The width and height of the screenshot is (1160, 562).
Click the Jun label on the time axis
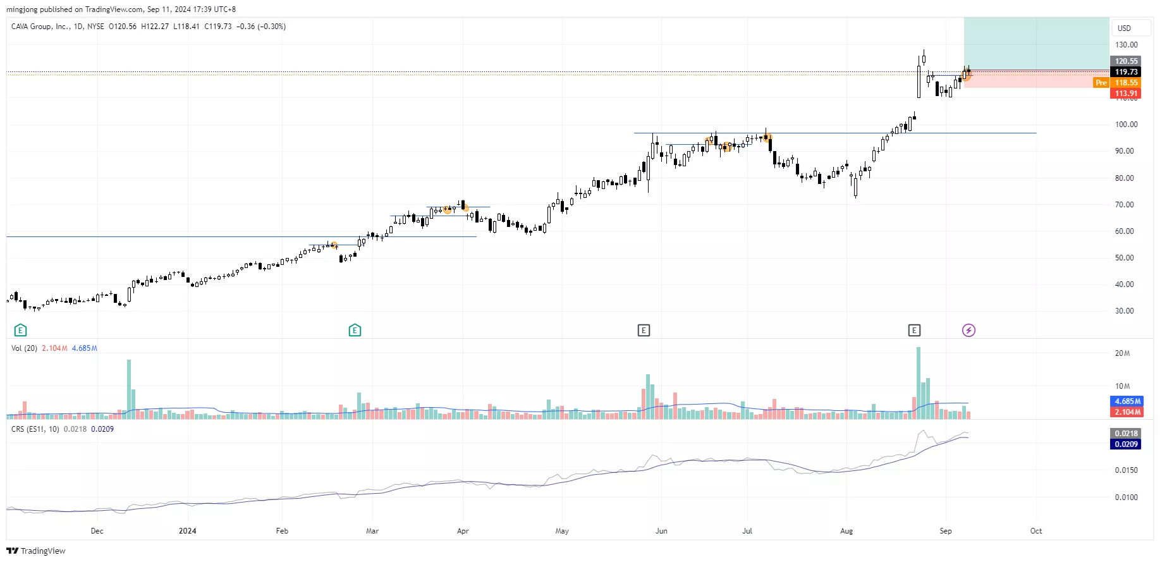coord(661,531)
